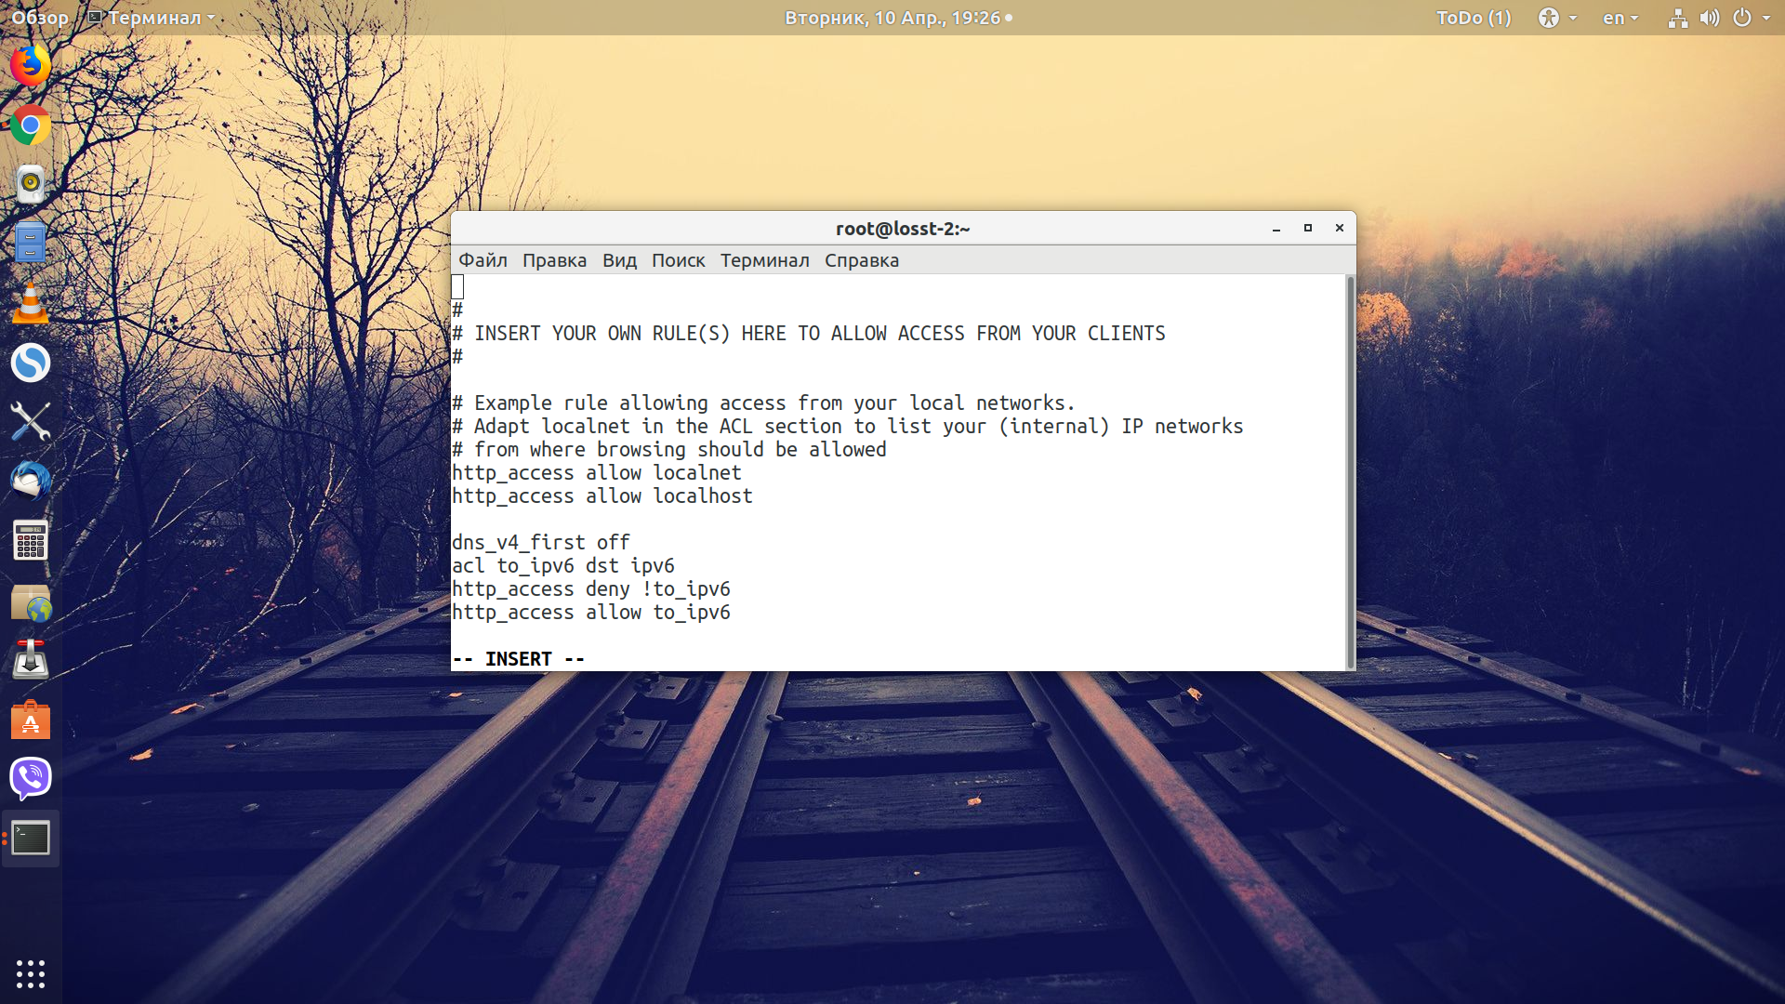Launch Viber from the dock

[x=31, y=778]
